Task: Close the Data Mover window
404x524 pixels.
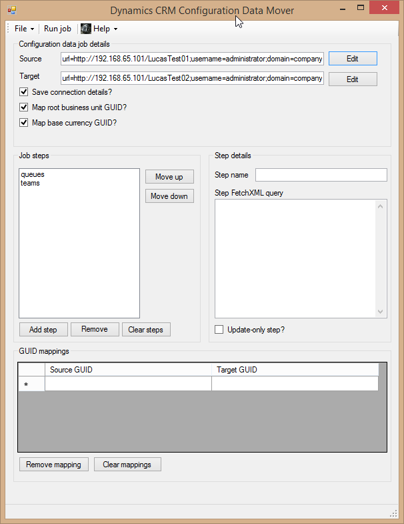Action: (x=384, y=8)
